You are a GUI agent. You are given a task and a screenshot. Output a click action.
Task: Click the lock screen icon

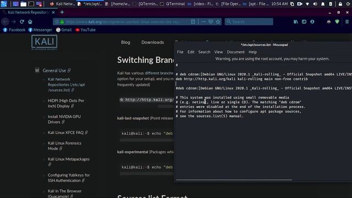tap(340, 4)
